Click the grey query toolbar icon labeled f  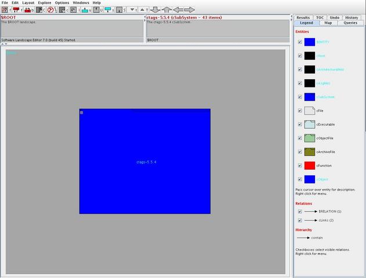pyautogui.click(x=5, y=10)
